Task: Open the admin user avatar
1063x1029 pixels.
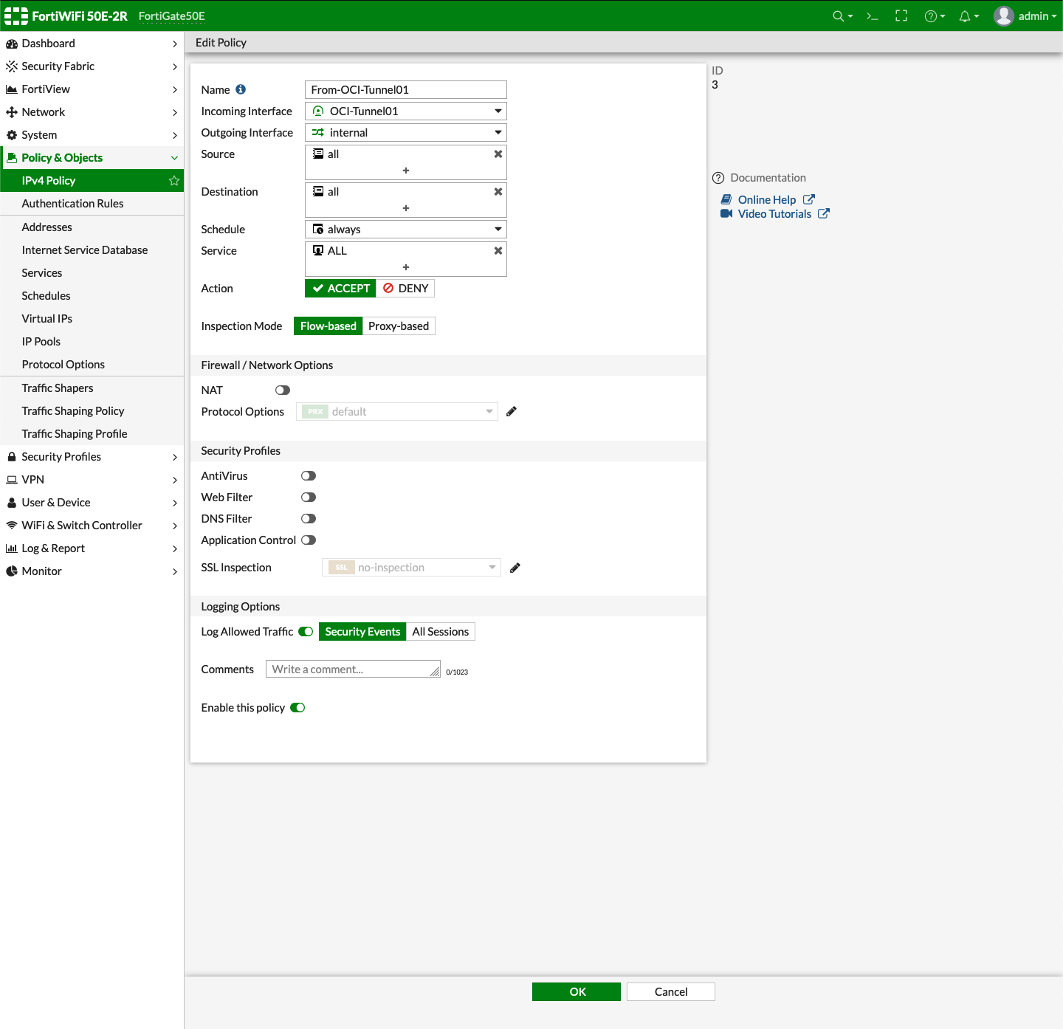Action: coord(1004,16)
